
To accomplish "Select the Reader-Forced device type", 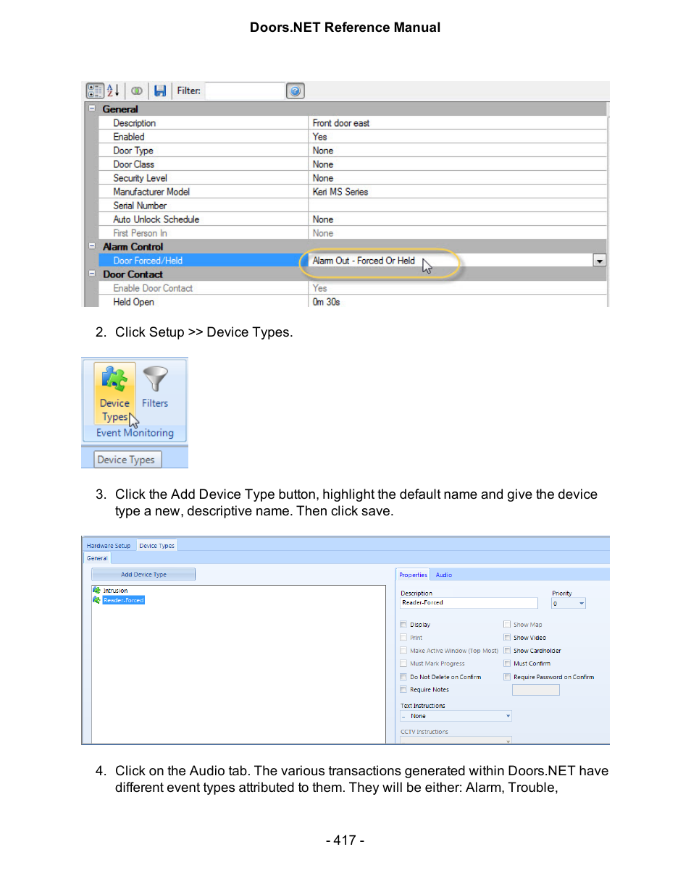I will point(124,600).
